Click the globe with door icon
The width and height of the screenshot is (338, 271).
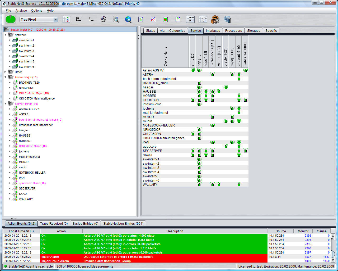pos(227,19)
